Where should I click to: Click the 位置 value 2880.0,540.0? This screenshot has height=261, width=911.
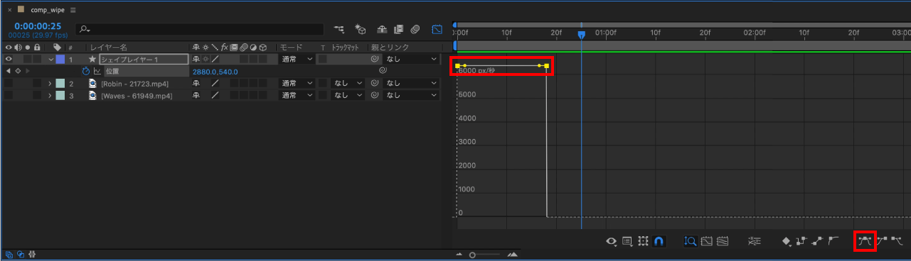pyautogui.click(x=215, y=72)
